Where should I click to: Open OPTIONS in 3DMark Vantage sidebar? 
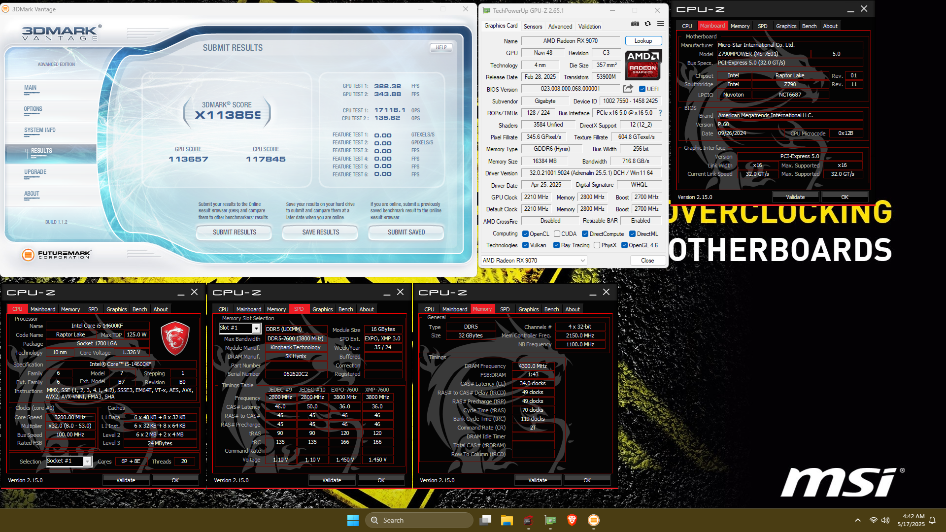tap(33, 109)
